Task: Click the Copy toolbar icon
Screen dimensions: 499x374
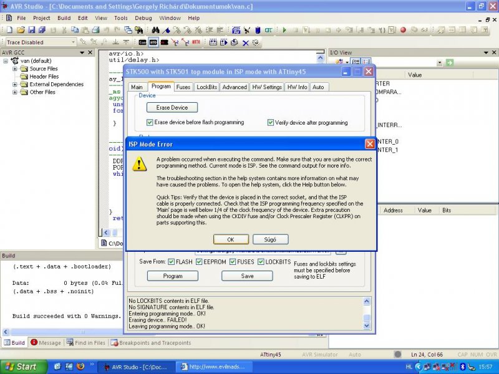Action: tap(74, 30)
